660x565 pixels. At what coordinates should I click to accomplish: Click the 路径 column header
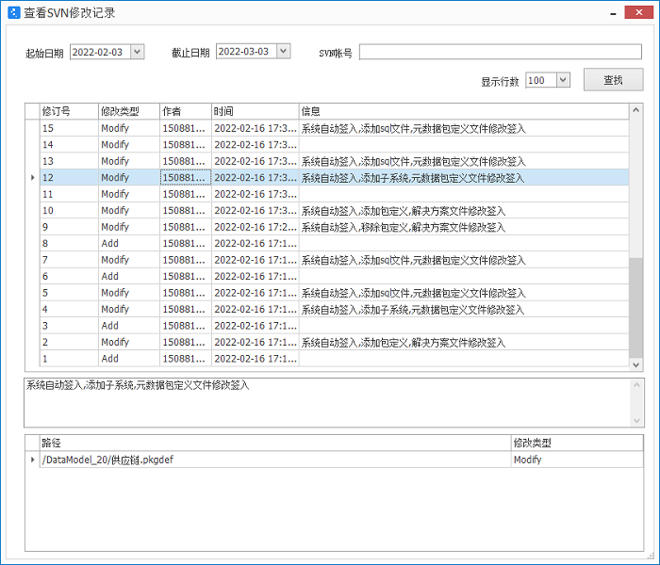click(x=273, y=443)
